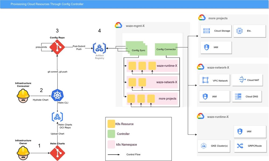The image size is (269, 161).
Task: Click the Cloud DNS icon
Action: click(238, 96)
